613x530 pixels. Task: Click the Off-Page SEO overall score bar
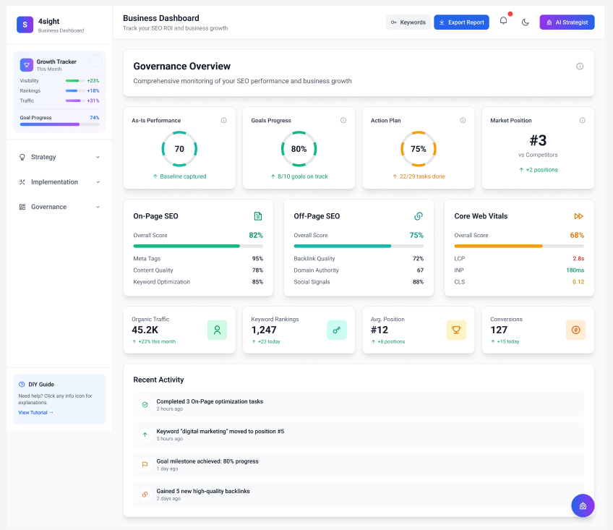pyautogui.click(x=359, y=246)
